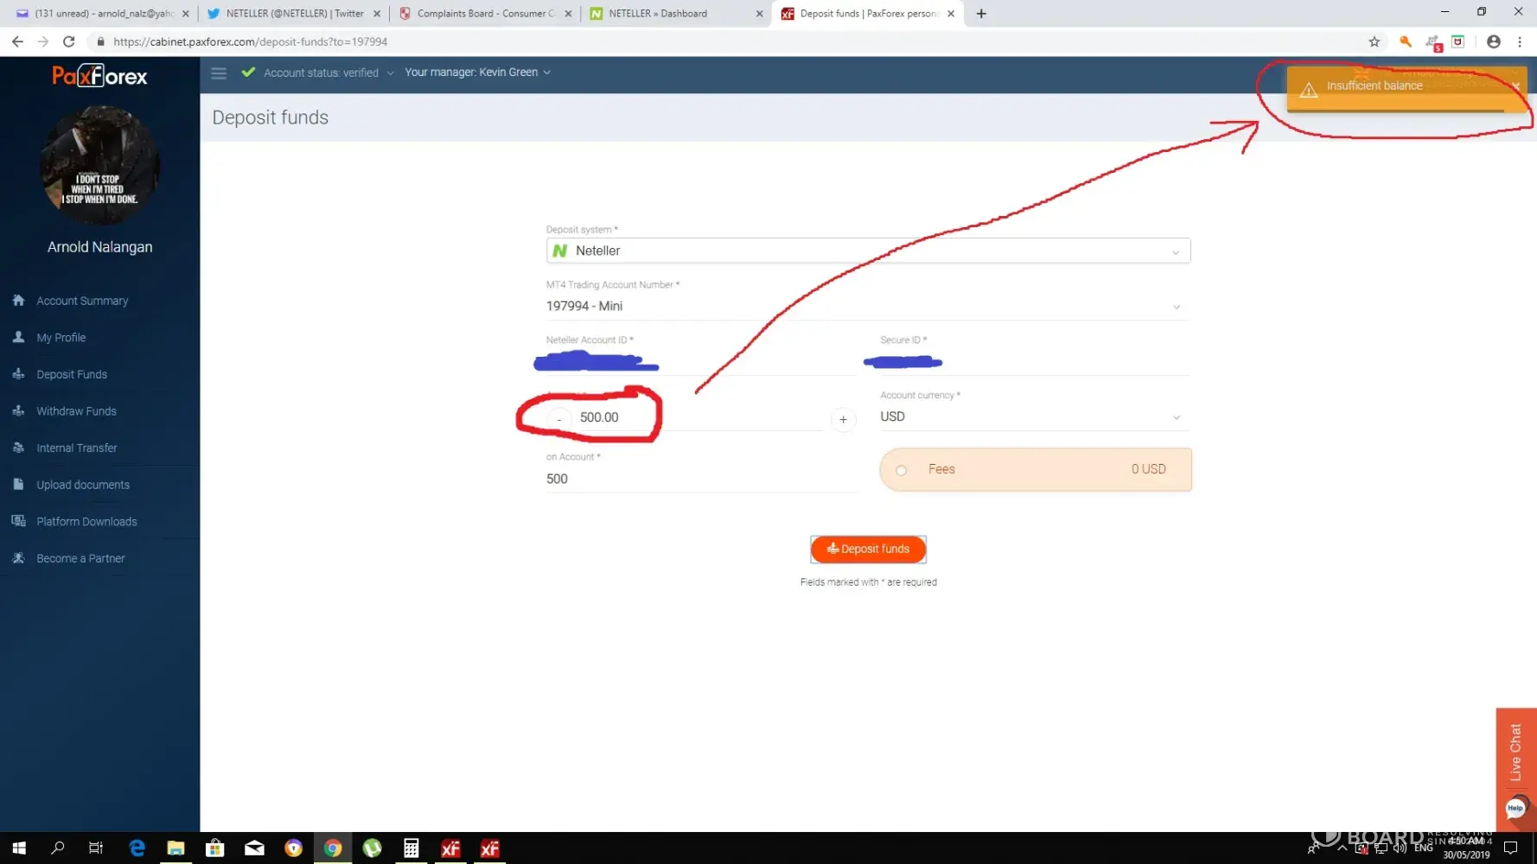Click the profile avatar picture
The image size is (1537, 864).
(x=99, y=165)
